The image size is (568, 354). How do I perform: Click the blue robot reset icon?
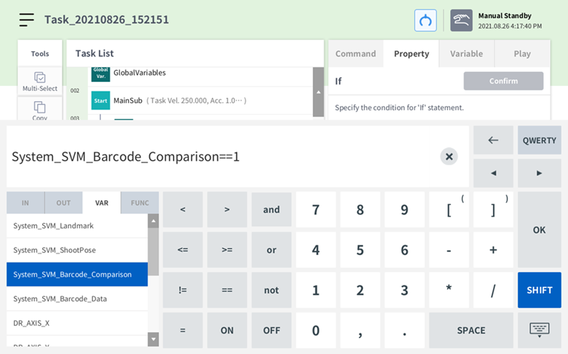click(425, 20)
